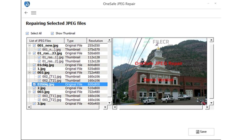242x140 pixels.
Task: Select the 01_ras...1].jpg thumbnail row
Action: (67, 57)
